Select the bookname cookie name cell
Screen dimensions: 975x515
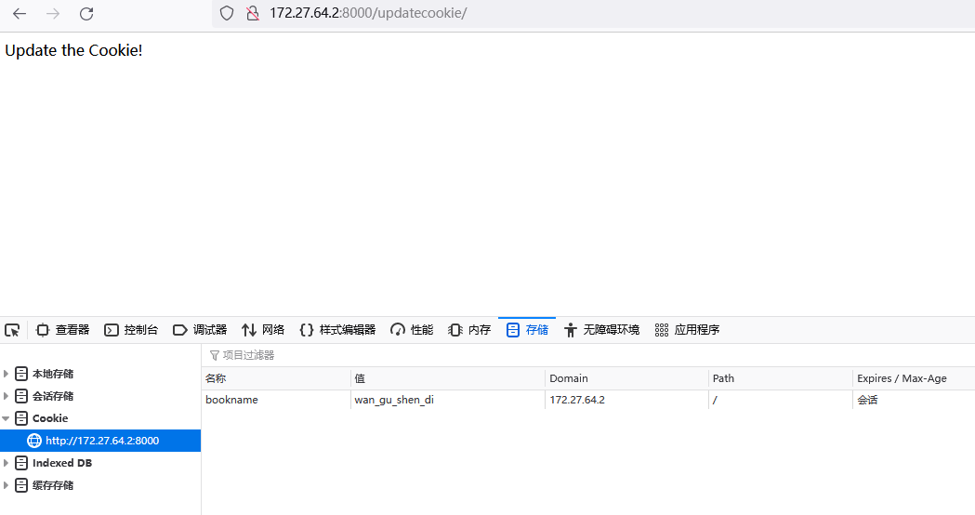(x=276, y=400)
